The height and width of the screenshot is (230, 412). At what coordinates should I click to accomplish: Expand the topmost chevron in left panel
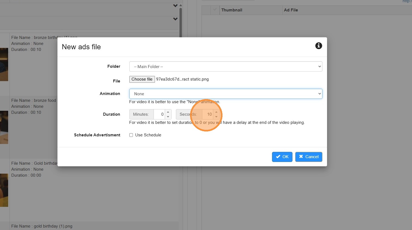coord(175,6)
